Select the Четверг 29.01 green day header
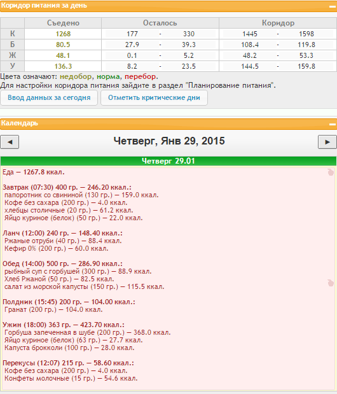The height and width of the screenshot is (394, 337). 168,161
